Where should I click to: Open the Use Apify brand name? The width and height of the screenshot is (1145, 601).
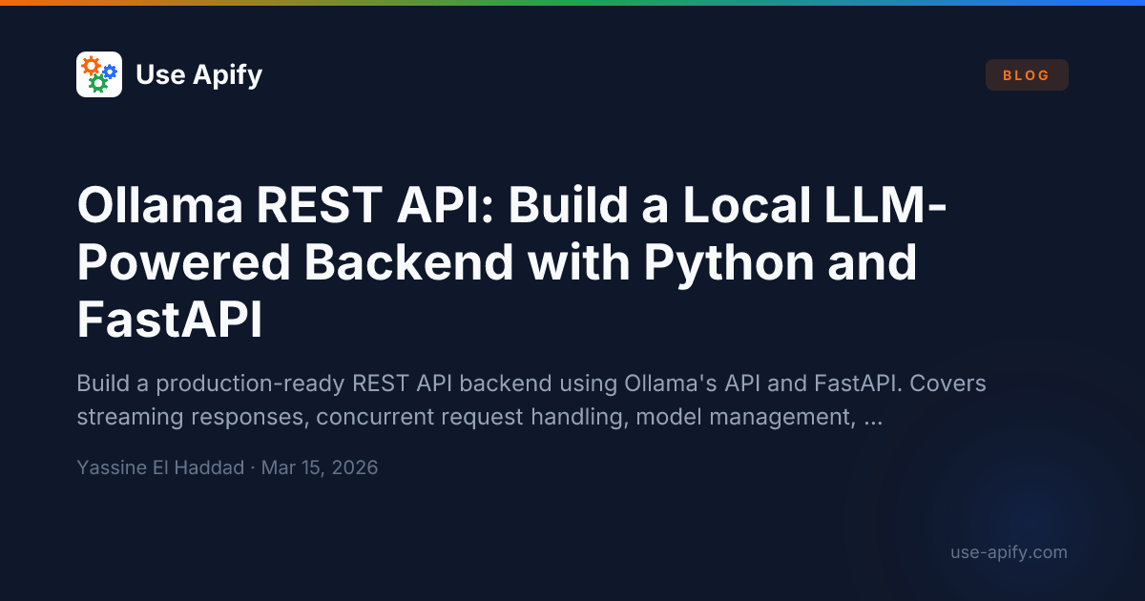coord(198,74)
